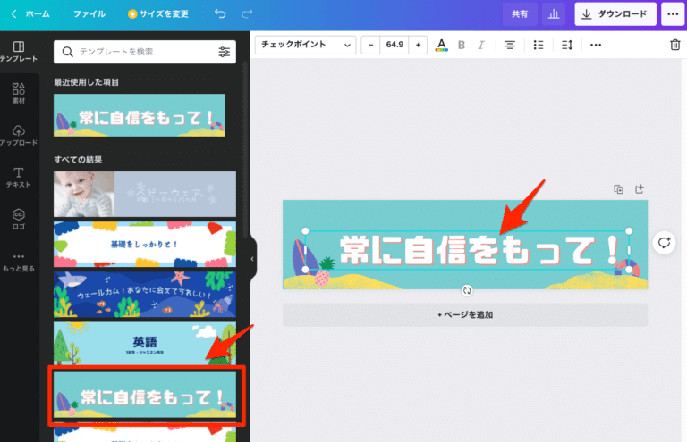Viewport: 687px width, 442px height.
Task: Click the ダウンロード button
Action: pos(615,14)
